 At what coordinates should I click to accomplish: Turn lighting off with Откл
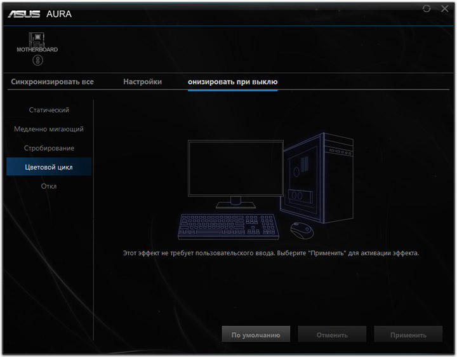pyautogui.click(x=49, y=186)
